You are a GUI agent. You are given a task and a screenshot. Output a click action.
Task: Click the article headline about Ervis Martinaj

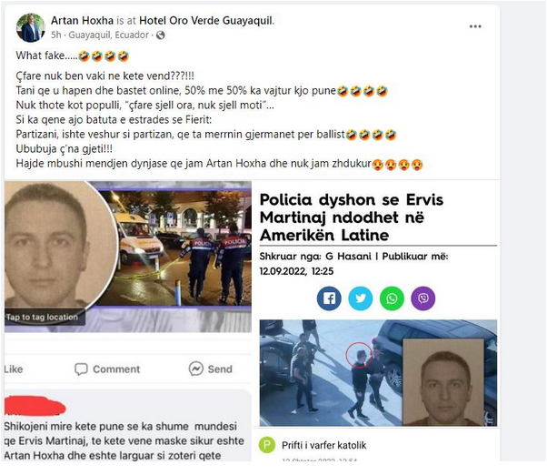352,217
